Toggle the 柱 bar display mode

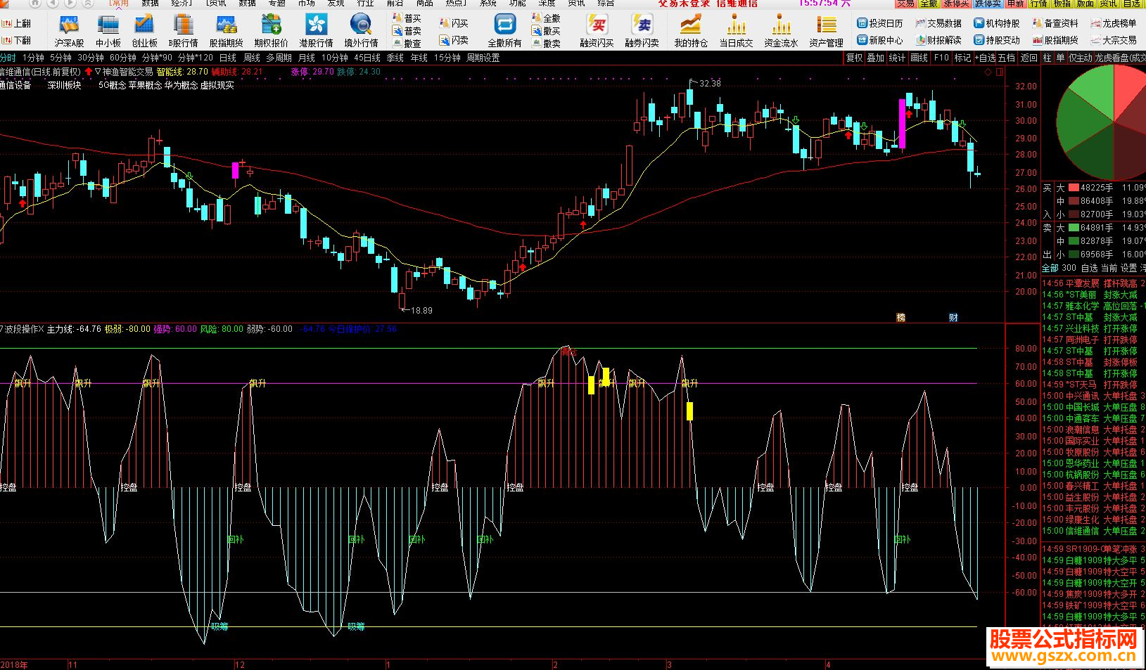pos(1048,58)
